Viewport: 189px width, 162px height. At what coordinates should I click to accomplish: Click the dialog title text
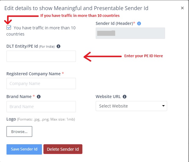(76, 8)
